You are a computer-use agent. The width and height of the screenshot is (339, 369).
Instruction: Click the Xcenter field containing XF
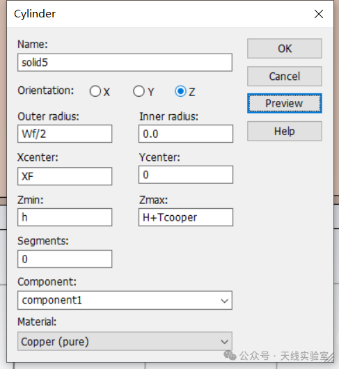(x=65, y=176)
